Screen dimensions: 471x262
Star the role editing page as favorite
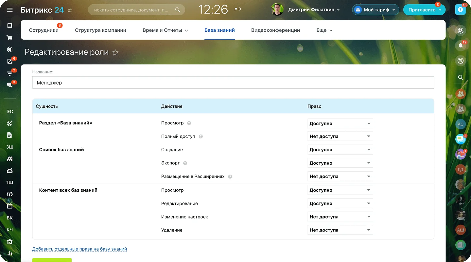(115, 52)
